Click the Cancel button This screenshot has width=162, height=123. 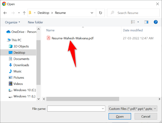(x=146, y=116)
